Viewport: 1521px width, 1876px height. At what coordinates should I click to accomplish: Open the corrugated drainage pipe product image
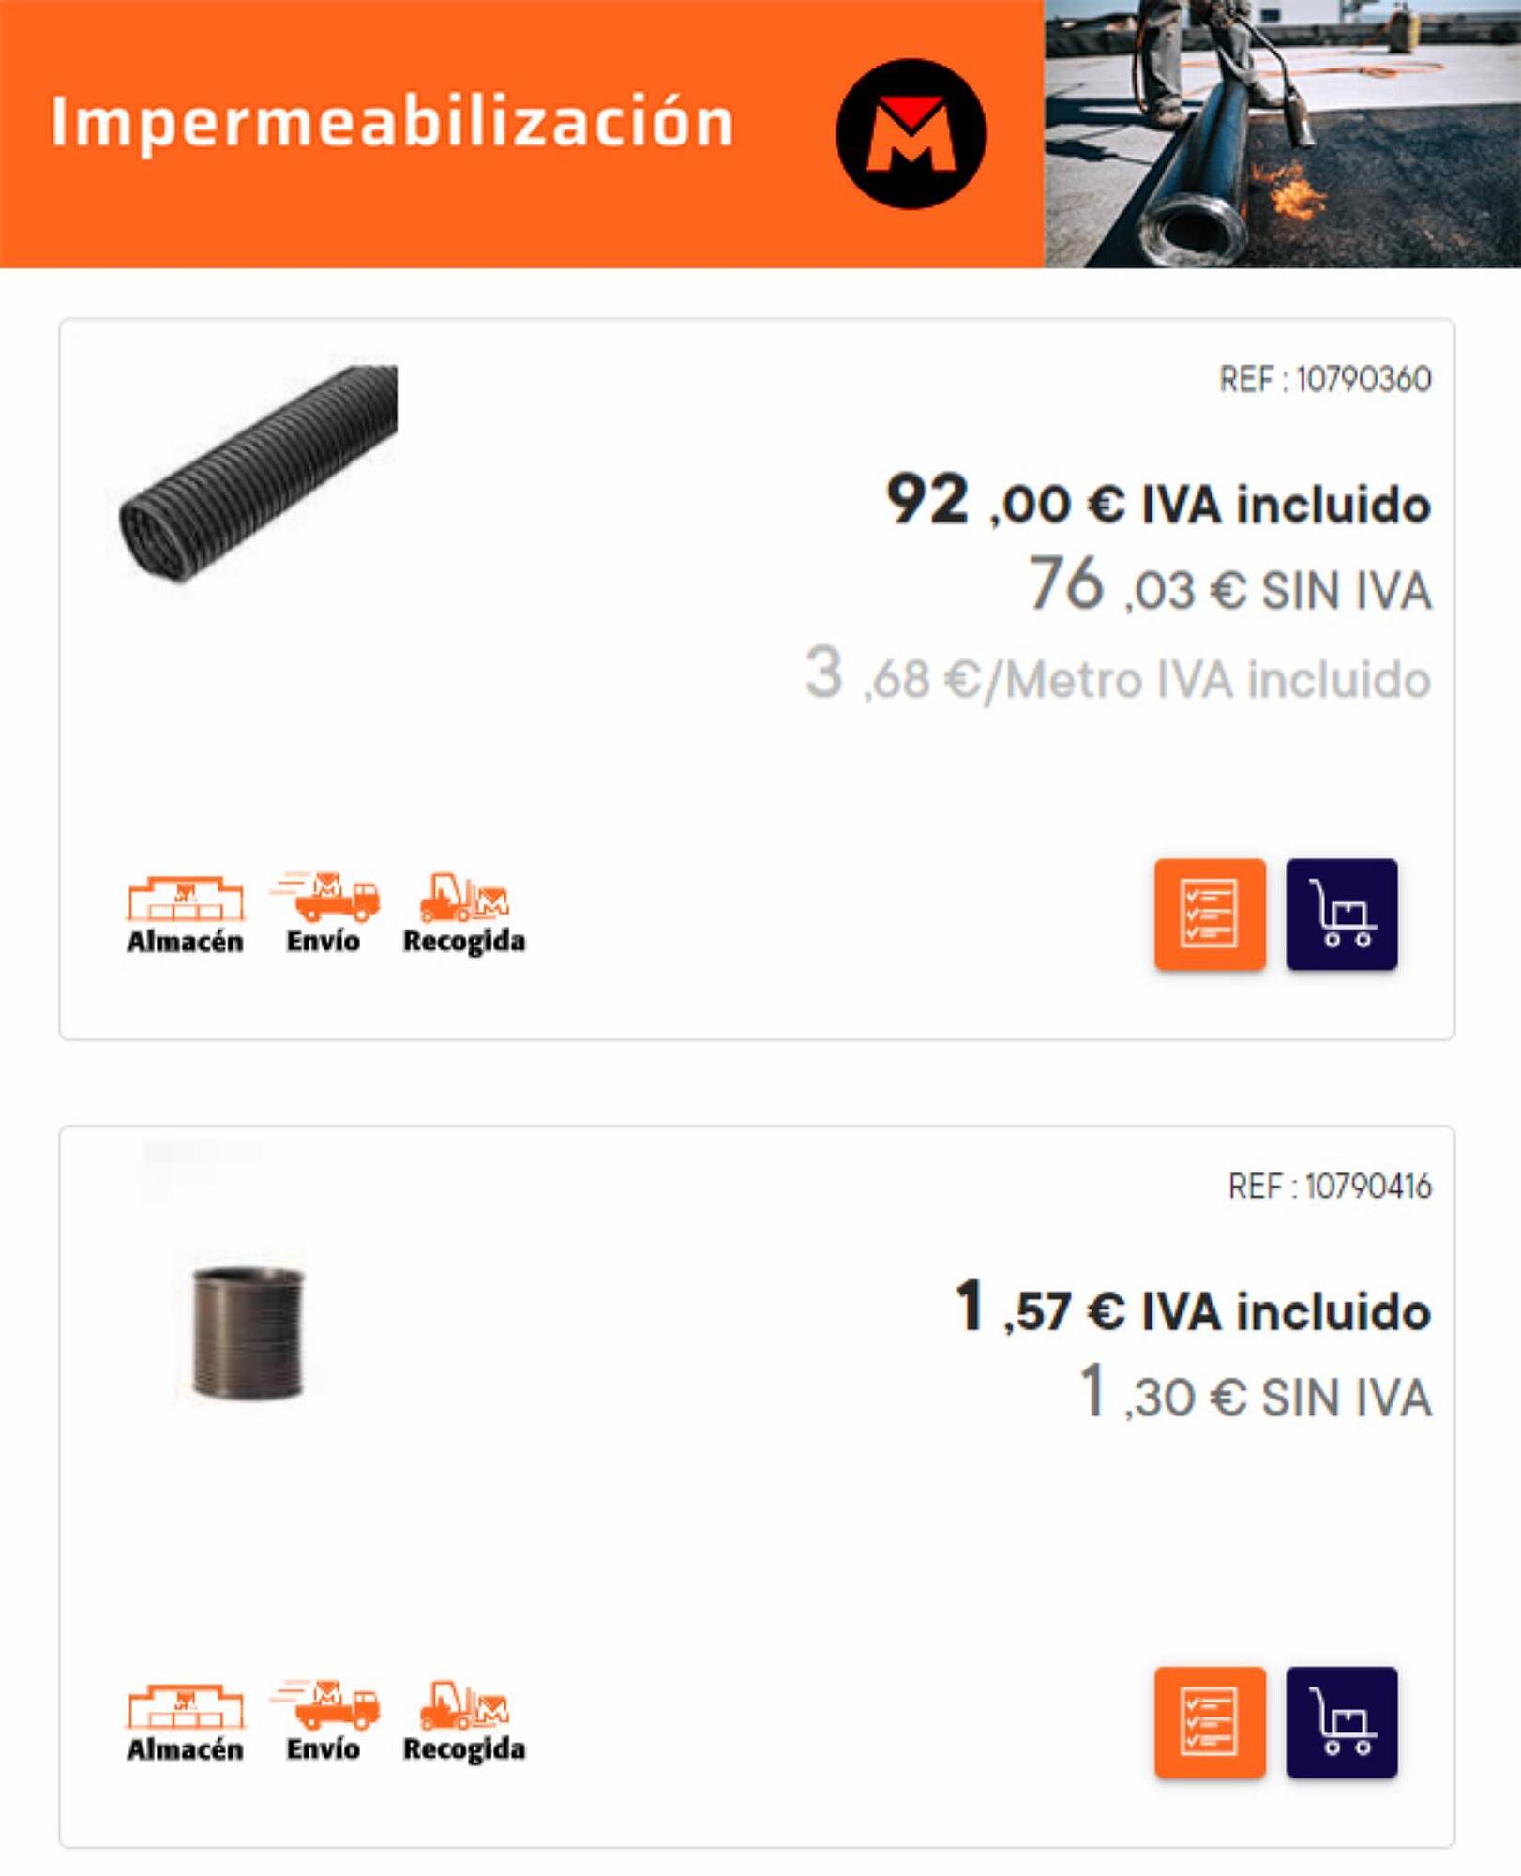tap(258, 474)
